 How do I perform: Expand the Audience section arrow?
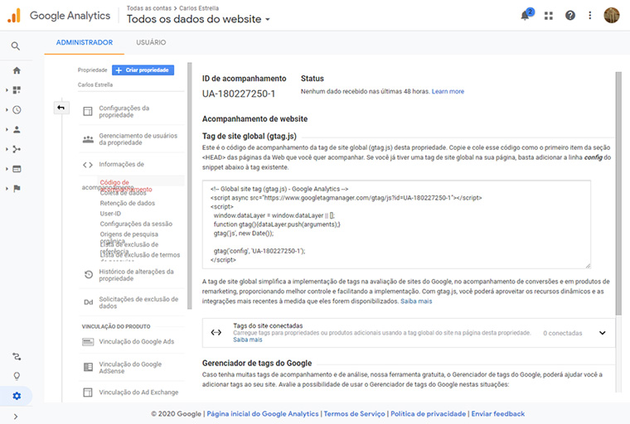[7, 129]
